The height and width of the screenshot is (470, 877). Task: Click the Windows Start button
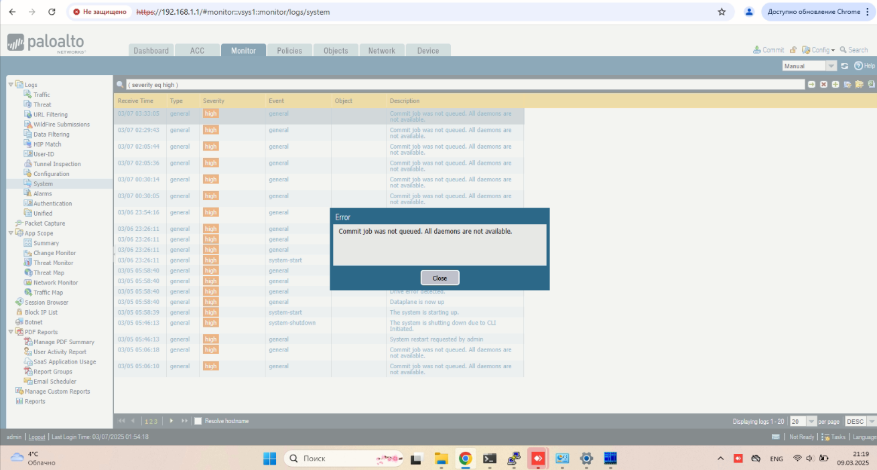[x=269, y=459]
